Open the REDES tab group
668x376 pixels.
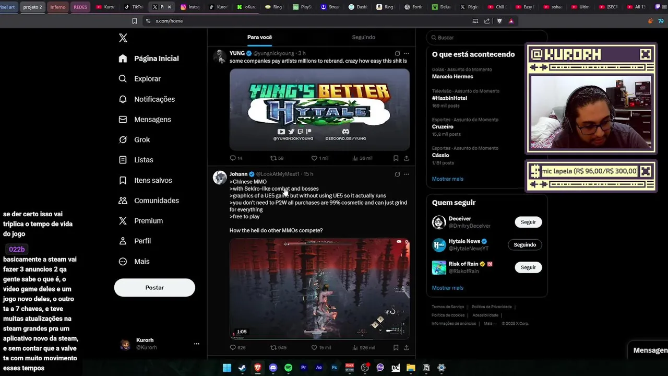coord(80,7)
